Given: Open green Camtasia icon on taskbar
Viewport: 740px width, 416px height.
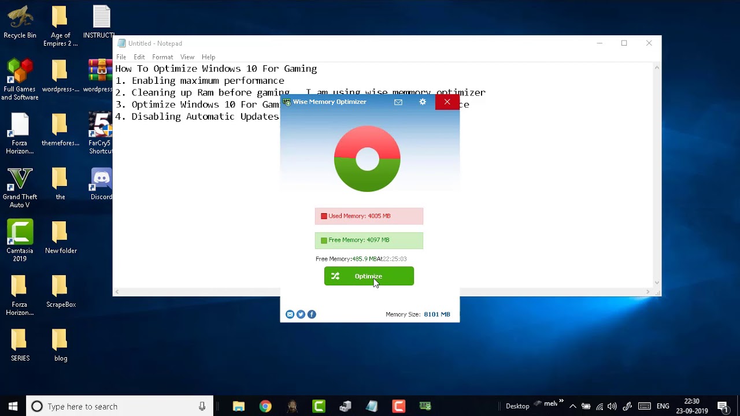Looking at the screenshot, I should [319, 406].
